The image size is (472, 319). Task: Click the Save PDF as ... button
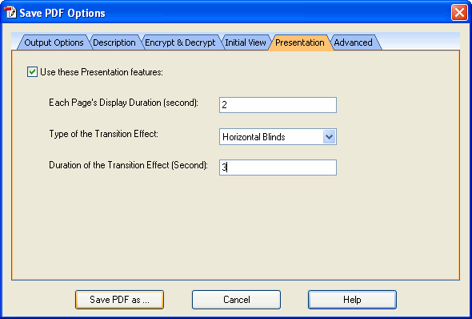[119, 300]
